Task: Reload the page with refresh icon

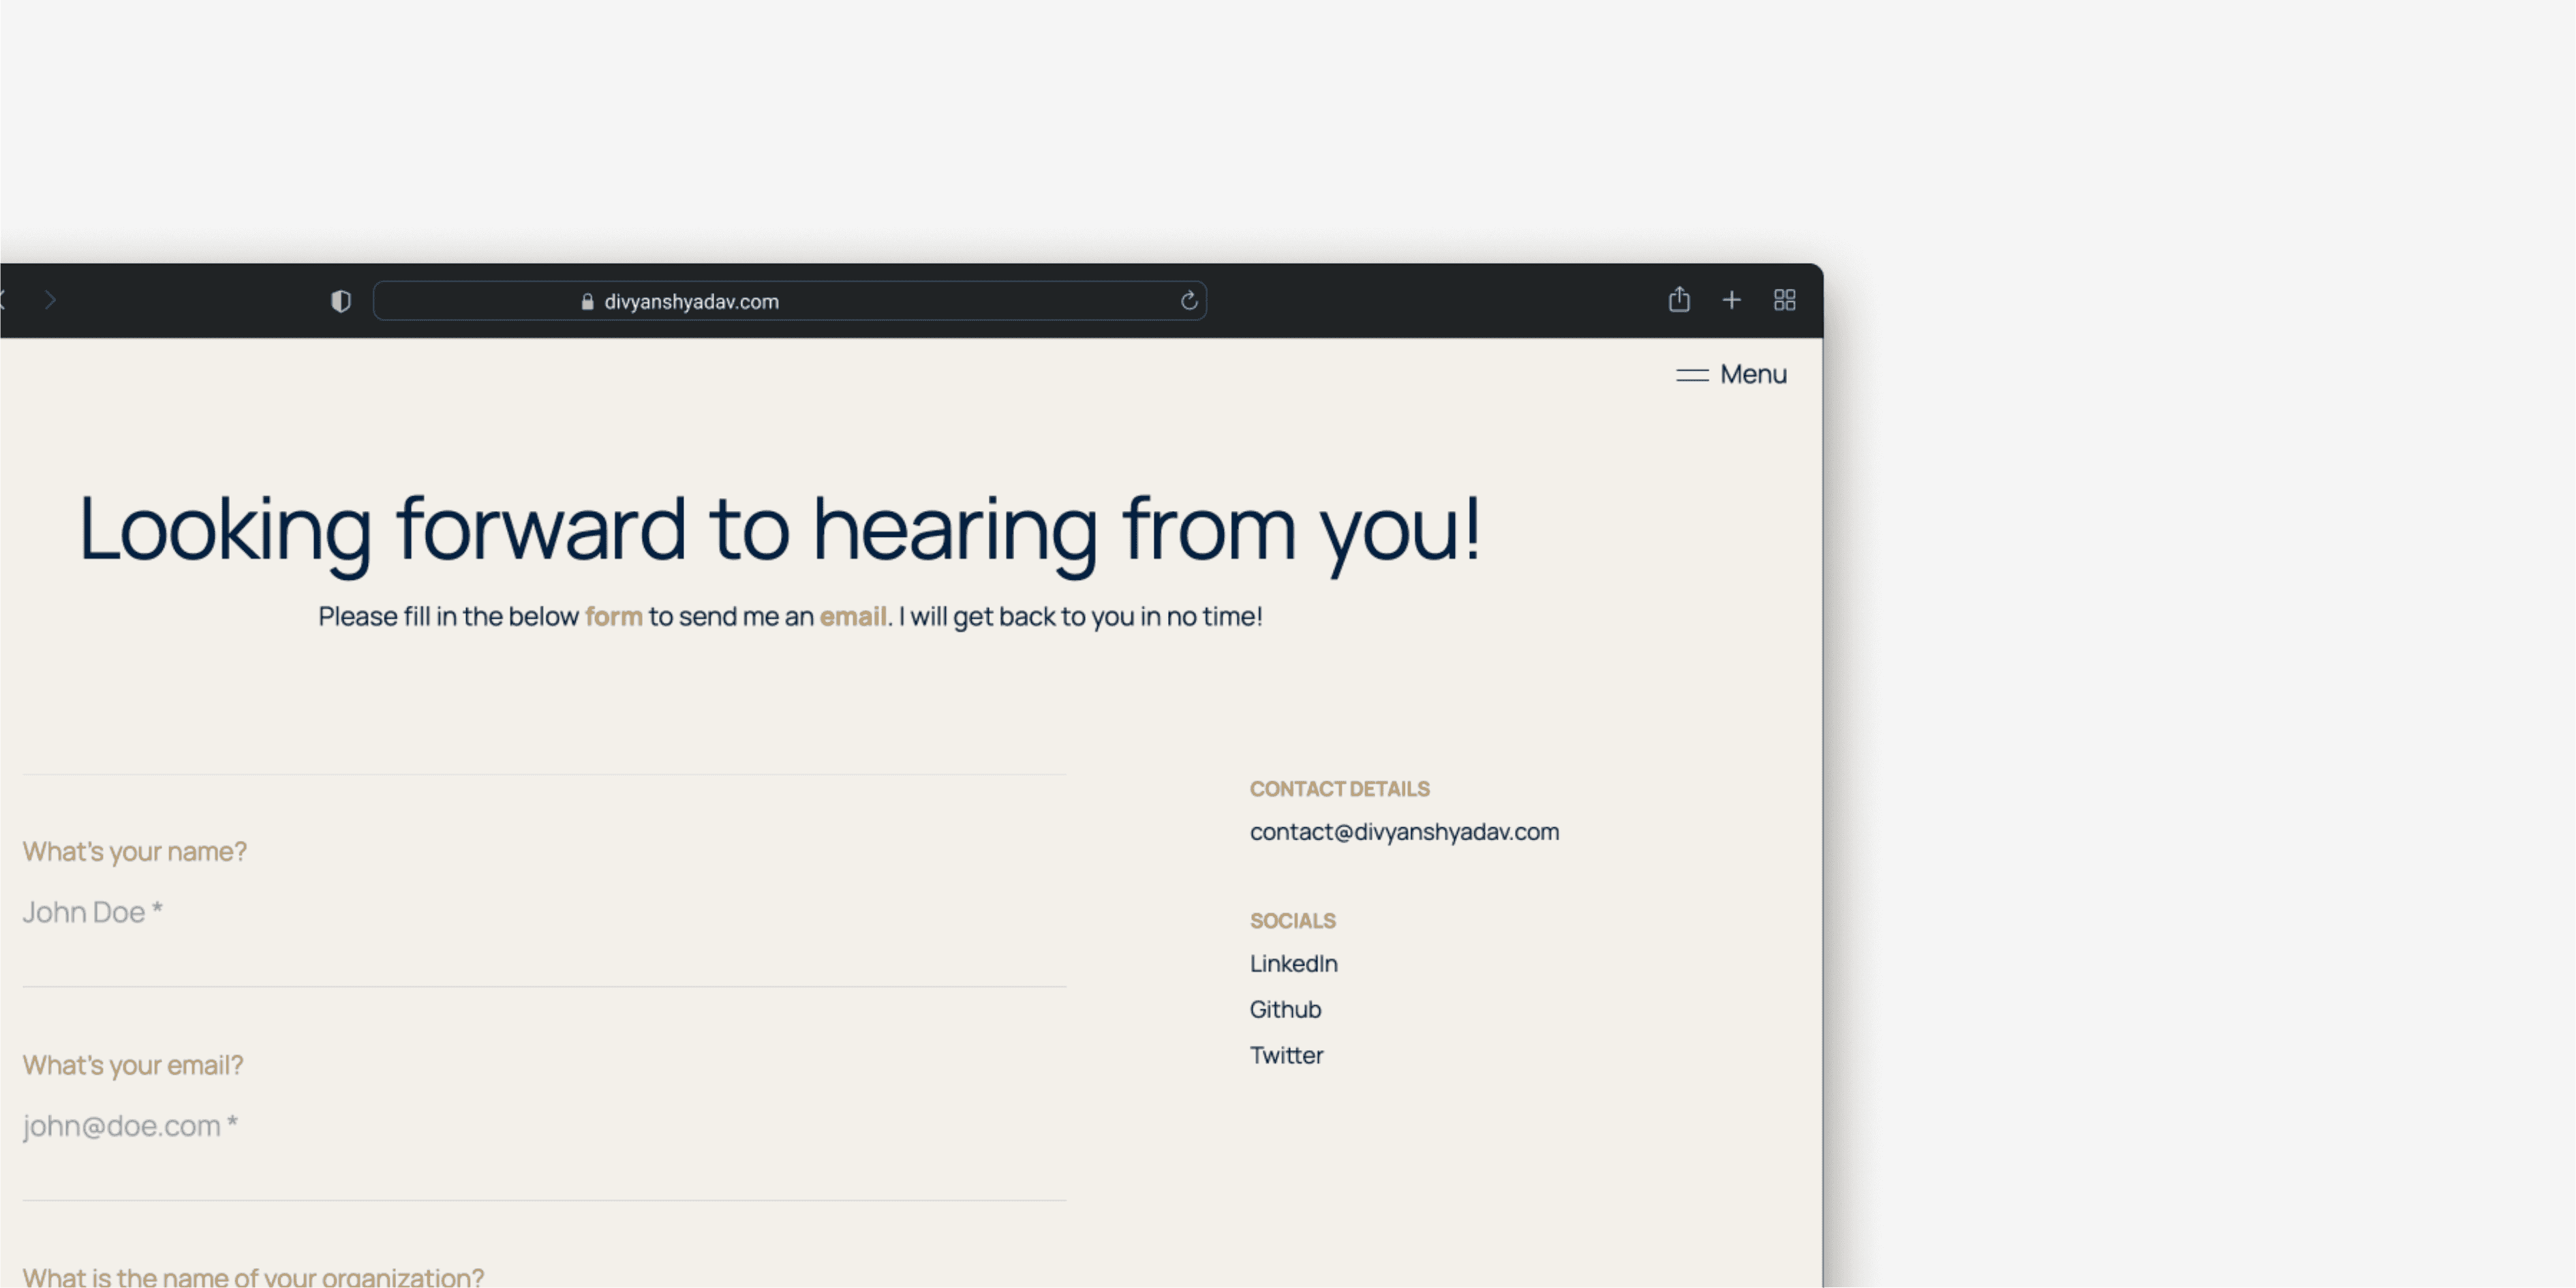Action: point(1188,301)
